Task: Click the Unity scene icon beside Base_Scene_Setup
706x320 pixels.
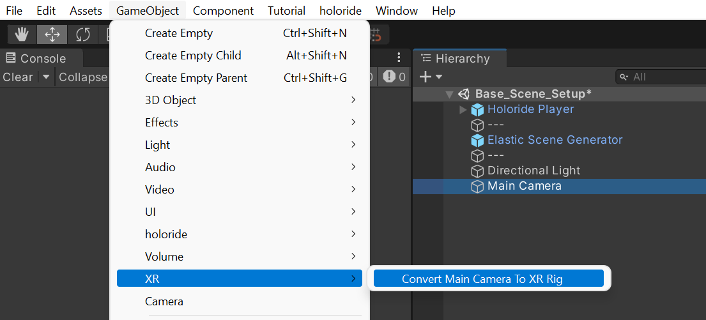Action: tap(464, 94)
